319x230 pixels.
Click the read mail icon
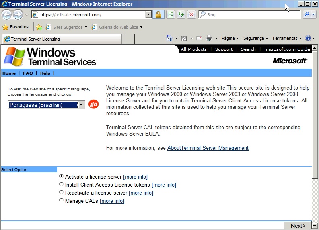[x=199, y=38]
